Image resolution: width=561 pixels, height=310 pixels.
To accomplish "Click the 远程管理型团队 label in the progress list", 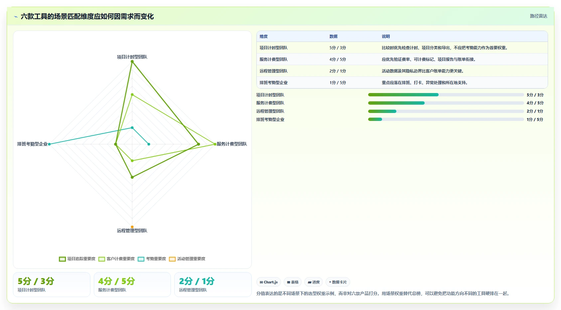I will click(270, 111).
